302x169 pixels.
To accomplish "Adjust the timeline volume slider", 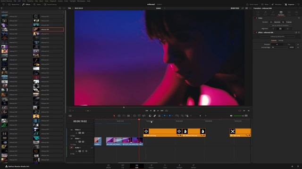I will coord(239,116).
